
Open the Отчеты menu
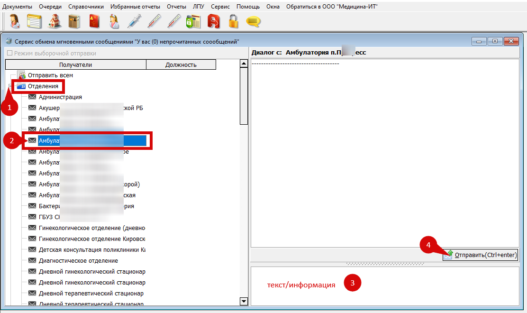coord(176,6)
